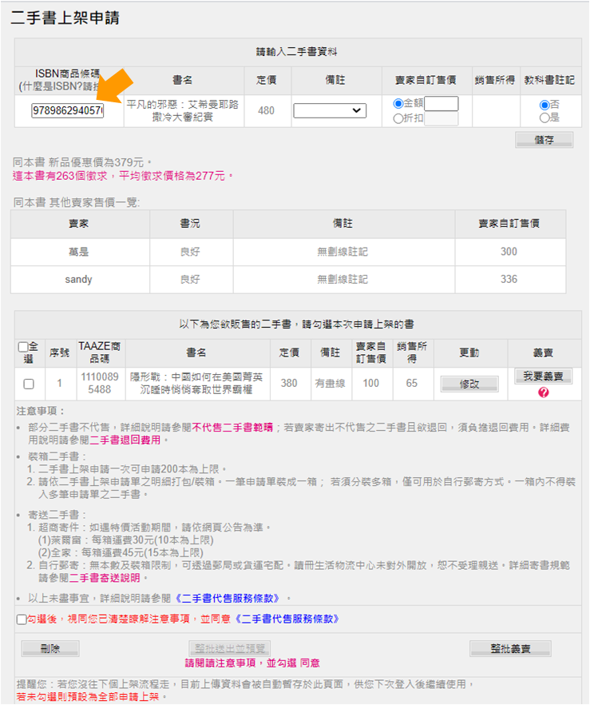Open the 二手書寄送說明 link
The height and width of the screenshot is (705, 590).
click(x=105, y=577)
